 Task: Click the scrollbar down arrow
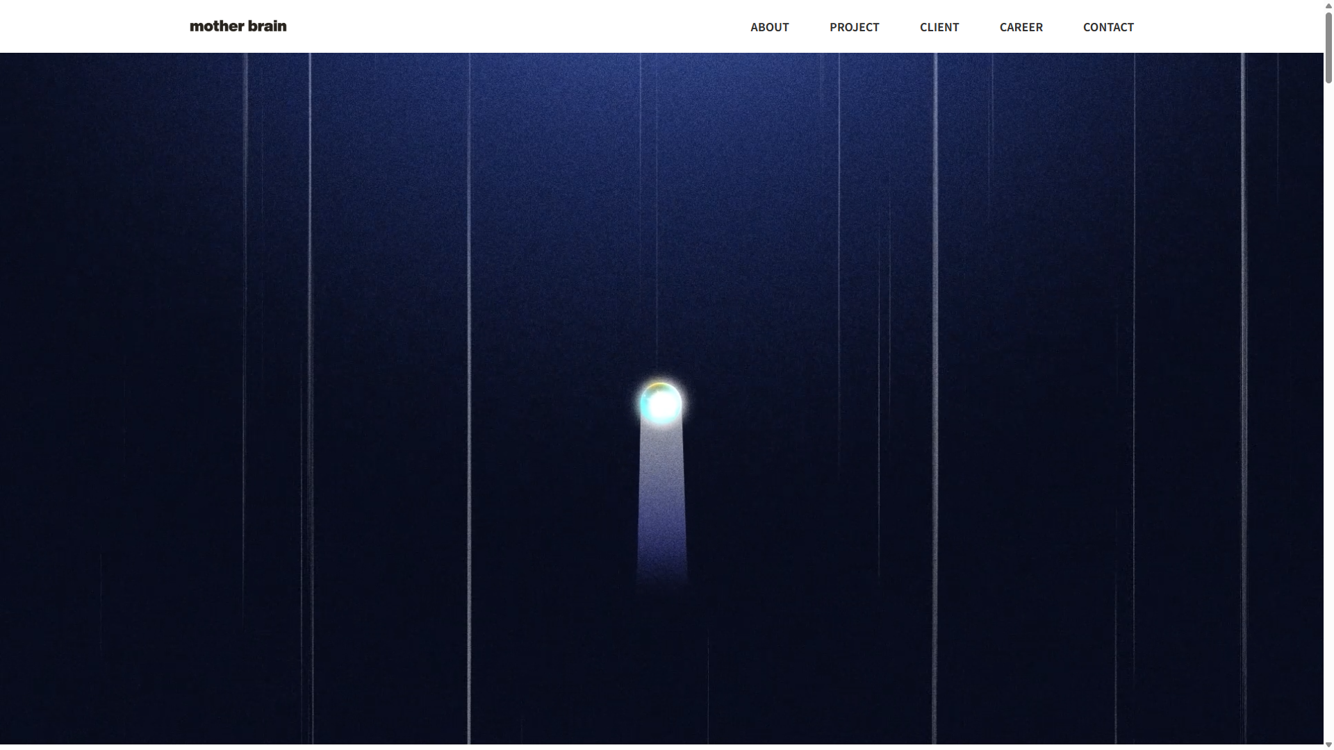[x=1328, y=744]
